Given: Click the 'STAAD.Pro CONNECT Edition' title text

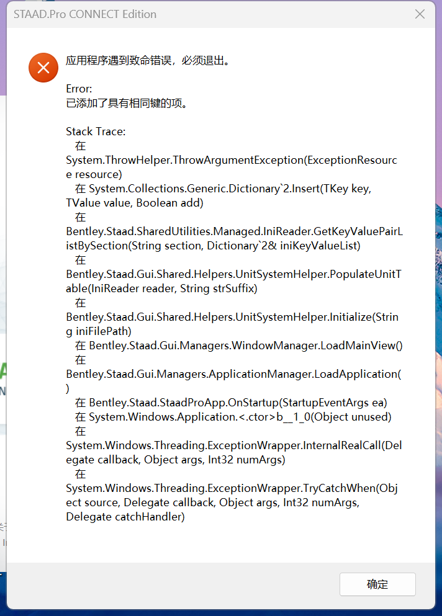Looking at the screenshot, I should point(85,14).
